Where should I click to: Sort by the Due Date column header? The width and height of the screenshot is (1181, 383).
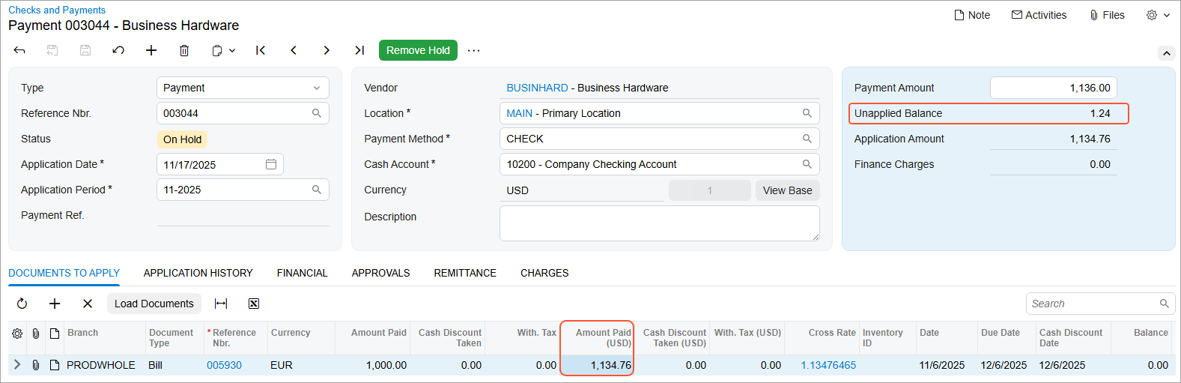1006,338
